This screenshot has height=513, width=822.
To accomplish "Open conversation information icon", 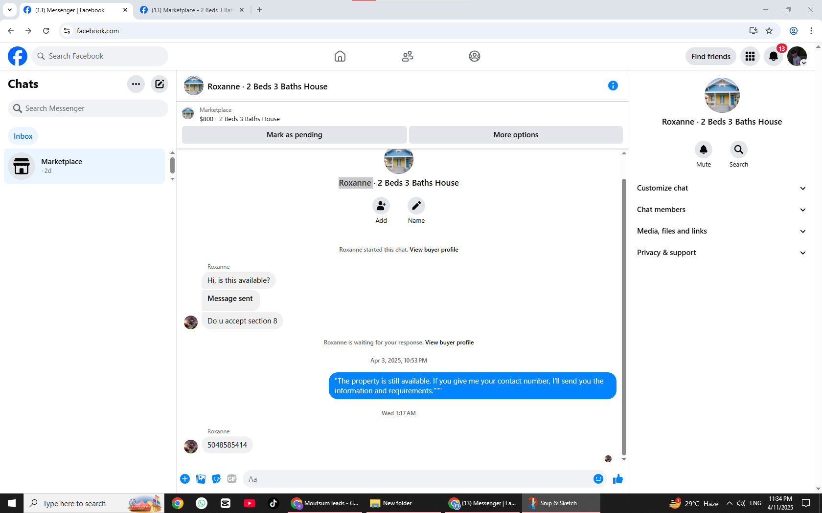I will click(x=613, y=85).
